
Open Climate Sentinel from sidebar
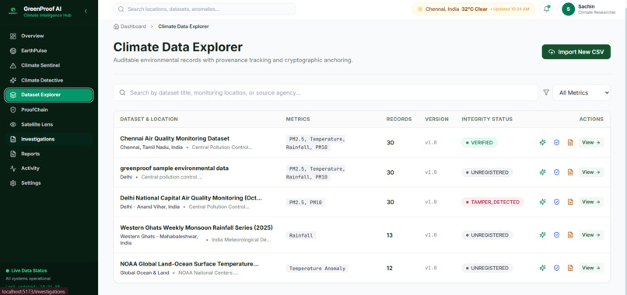[49, 65]
